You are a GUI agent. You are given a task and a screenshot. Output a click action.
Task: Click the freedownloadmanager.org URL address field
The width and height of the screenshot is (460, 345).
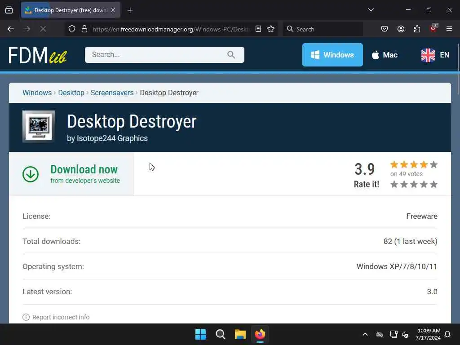tap(171, 29)
